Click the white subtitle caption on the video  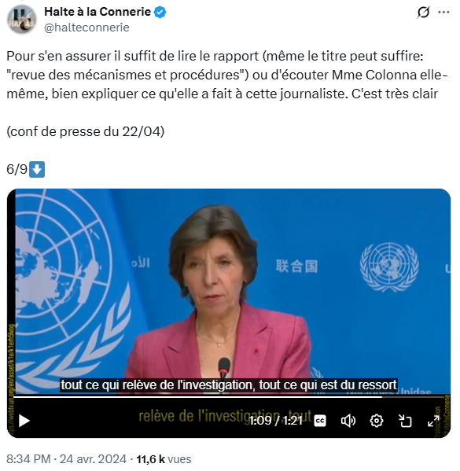coord(229,385)
